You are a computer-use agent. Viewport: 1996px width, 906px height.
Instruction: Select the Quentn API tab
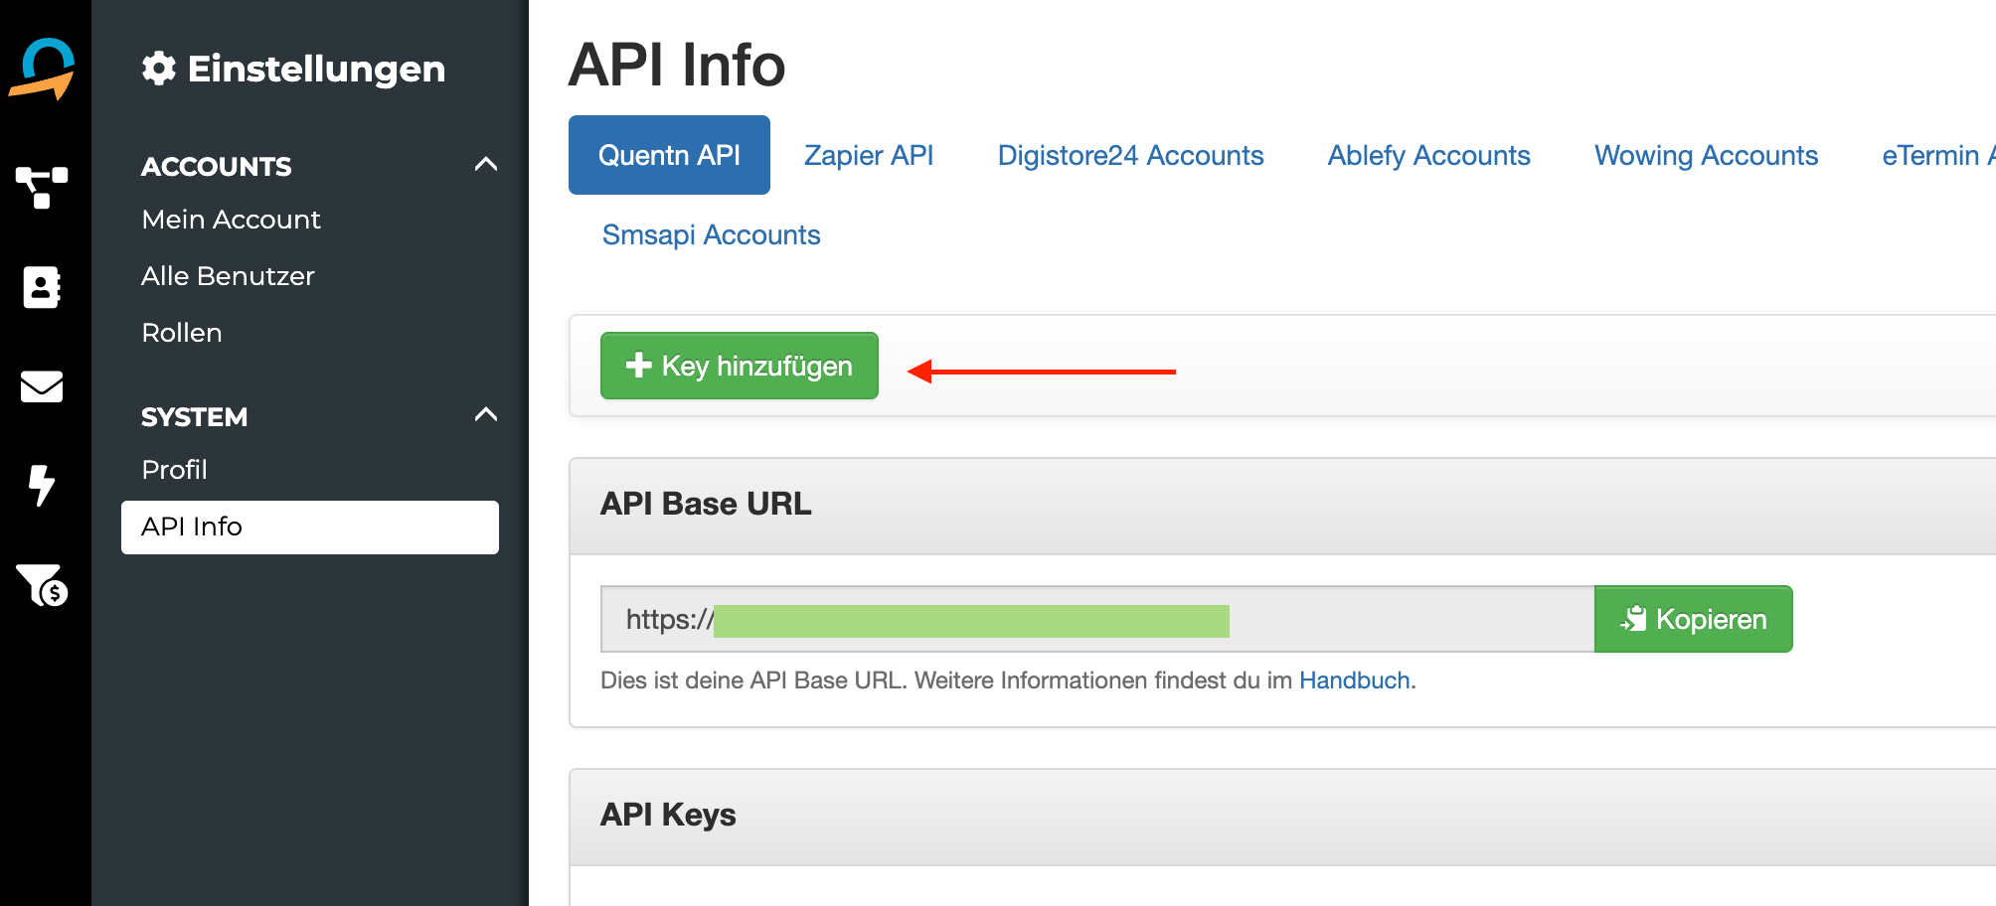(x=669, y=155)
